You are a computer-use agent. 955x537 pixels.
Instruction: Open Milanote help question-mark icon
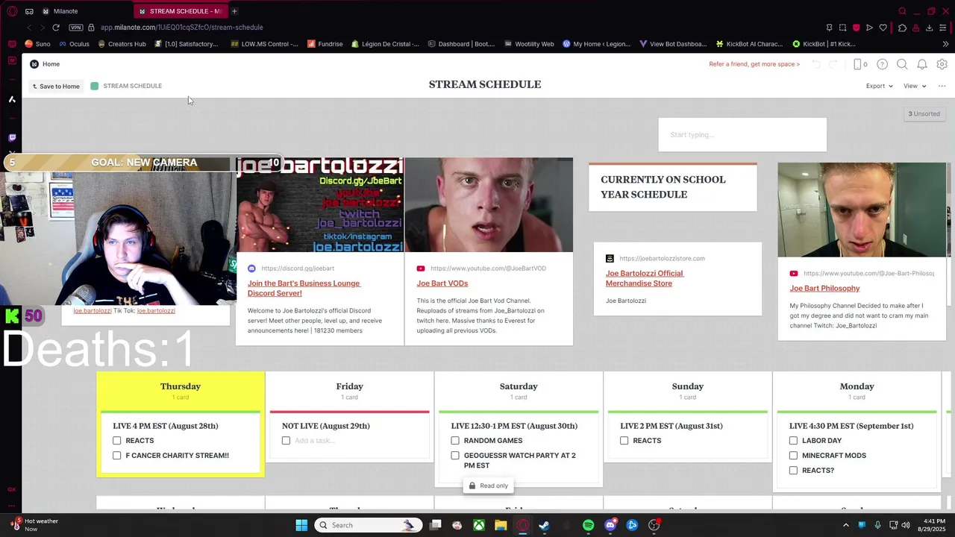click(x=882, y=64)
